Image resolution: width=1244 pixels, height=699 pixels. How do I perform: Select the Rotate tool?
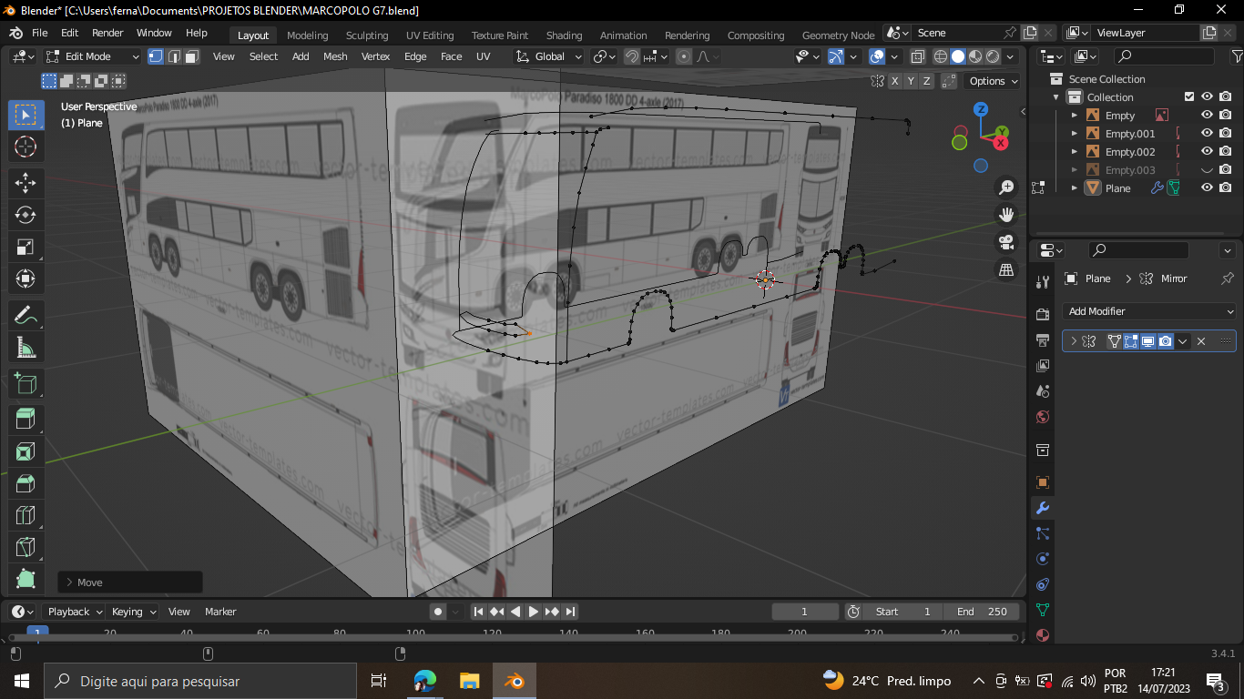pos(25,215)
